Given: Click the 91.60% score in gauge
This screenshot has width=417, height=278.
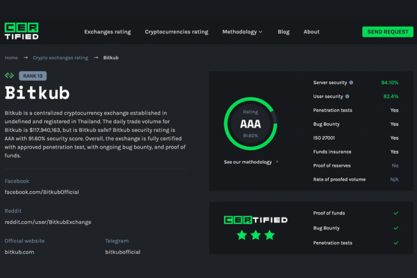Looking at the screenshot, I should point(250,136).
